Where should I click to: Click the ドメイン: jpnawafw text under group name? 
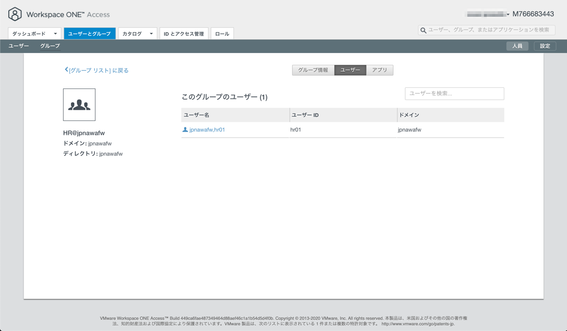pos(87,143)
